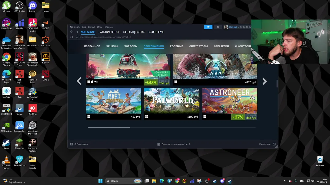The height and width of the screenshot is (185, 330).
Task: Open Загрузки downloads status in footer
Action: tap(174, 144)
